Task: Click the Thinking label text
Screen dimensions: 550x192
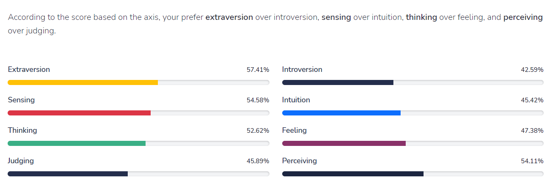Action: click(22, 130)
